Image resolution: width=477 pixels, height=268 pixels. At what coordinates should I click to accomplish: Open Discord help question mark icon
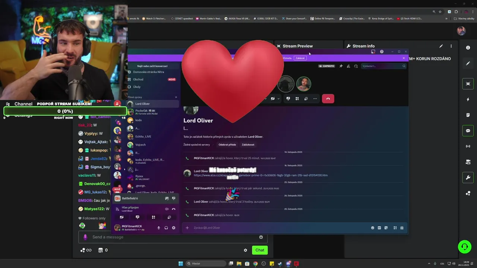click(382, 52)
